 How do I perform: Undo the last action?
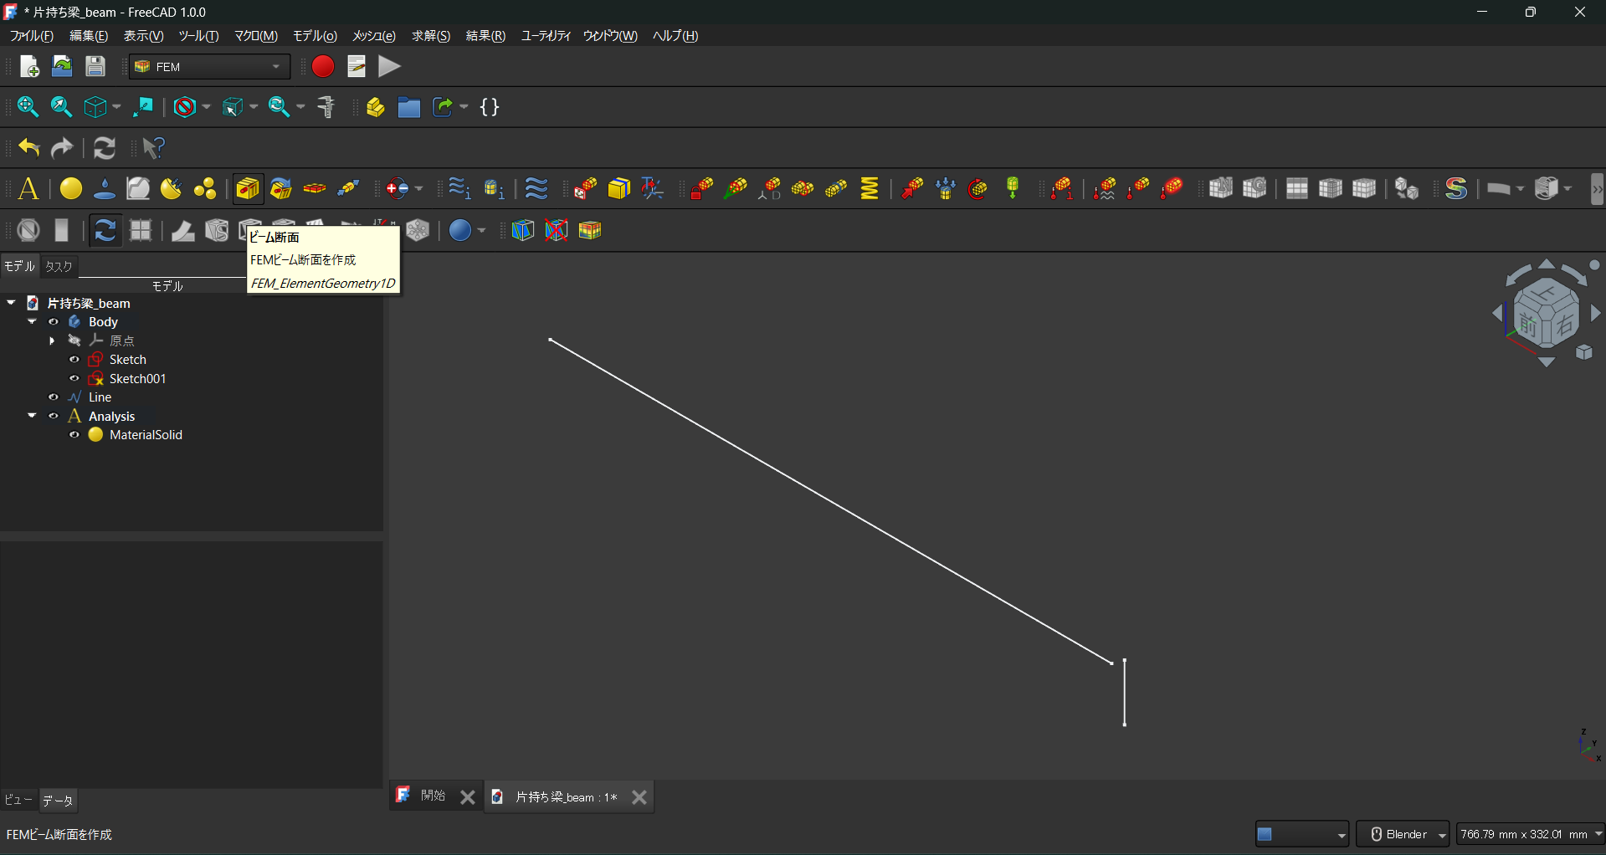pos(29,148)
